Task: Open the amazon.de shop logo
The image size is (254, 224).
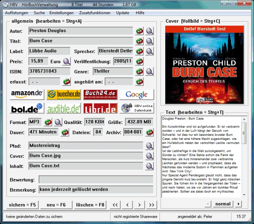Action: coord(27,95)
